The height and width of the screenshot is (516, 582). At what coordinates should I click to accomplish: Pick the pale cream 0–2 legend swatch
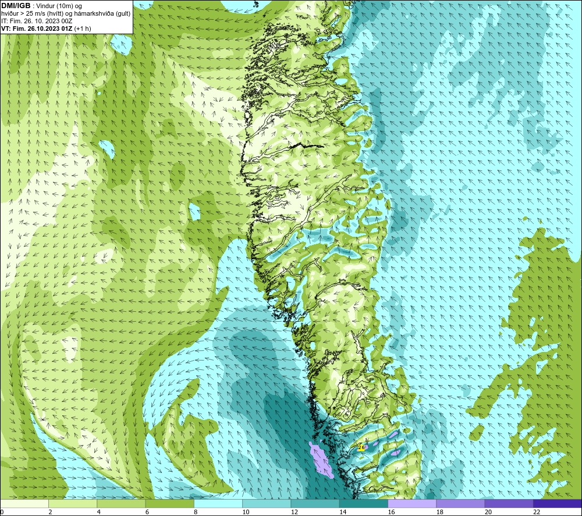point(24,503)
